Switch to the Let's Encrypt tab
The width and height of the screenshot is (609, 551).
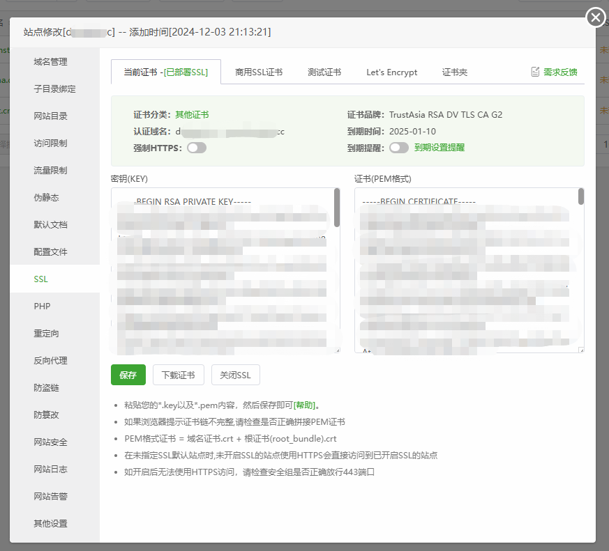391,72
